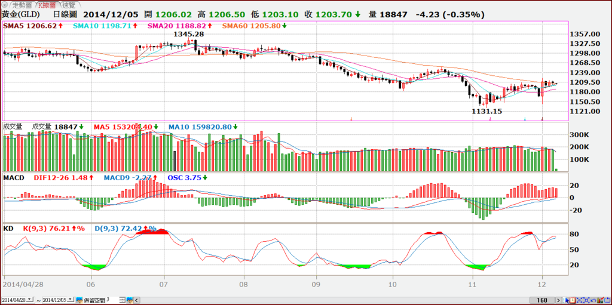Click the expand chart icon
Viewport: 612px width, 305px height.
(x=586, y=300)
